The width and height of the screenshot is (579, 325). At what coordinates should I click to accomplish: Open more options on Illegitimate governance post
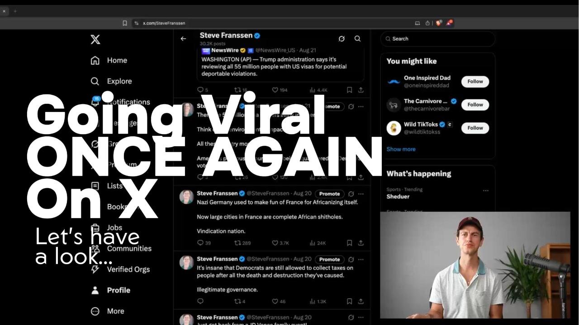pyautogui.click(x=361, y=260)
